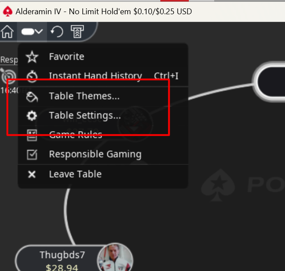Click the Leave Table X icon
Screen dimensions: 285x271
(32, 174)
